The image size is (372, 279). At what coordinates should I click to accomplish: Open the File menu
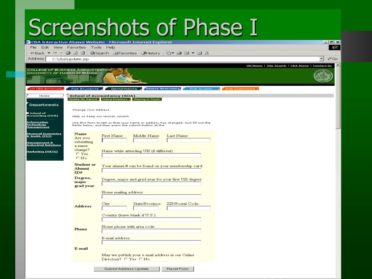33,48
